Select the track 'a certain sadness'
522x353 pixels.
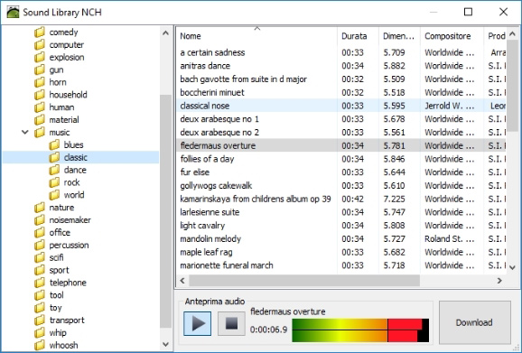(212, 52)
